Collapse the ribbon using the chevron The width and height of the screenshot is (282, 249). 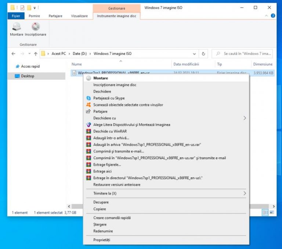point(267,16)
